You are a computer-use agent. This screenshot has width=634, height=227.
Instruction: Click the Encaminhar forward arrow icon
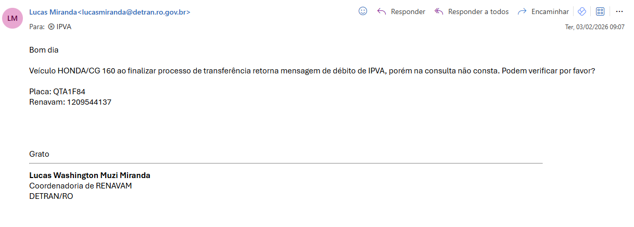point(522,11)
